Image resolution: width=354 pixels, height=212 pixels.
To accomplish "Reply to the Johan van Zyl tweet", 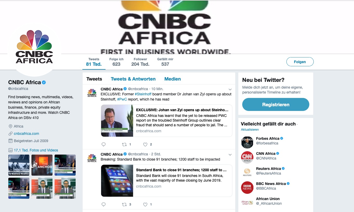I will pos(103,144).
